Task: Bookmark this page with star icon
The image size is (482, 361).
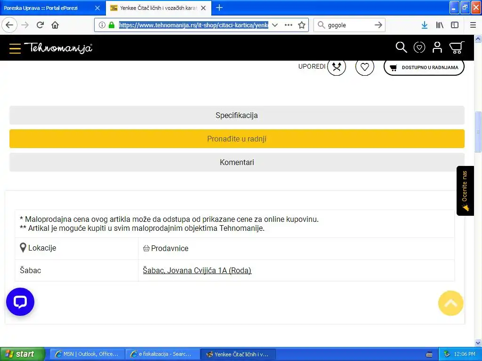Action: [x=302, y=25]
